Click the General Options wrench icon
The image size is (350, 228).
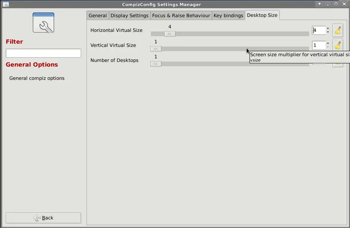43,23
